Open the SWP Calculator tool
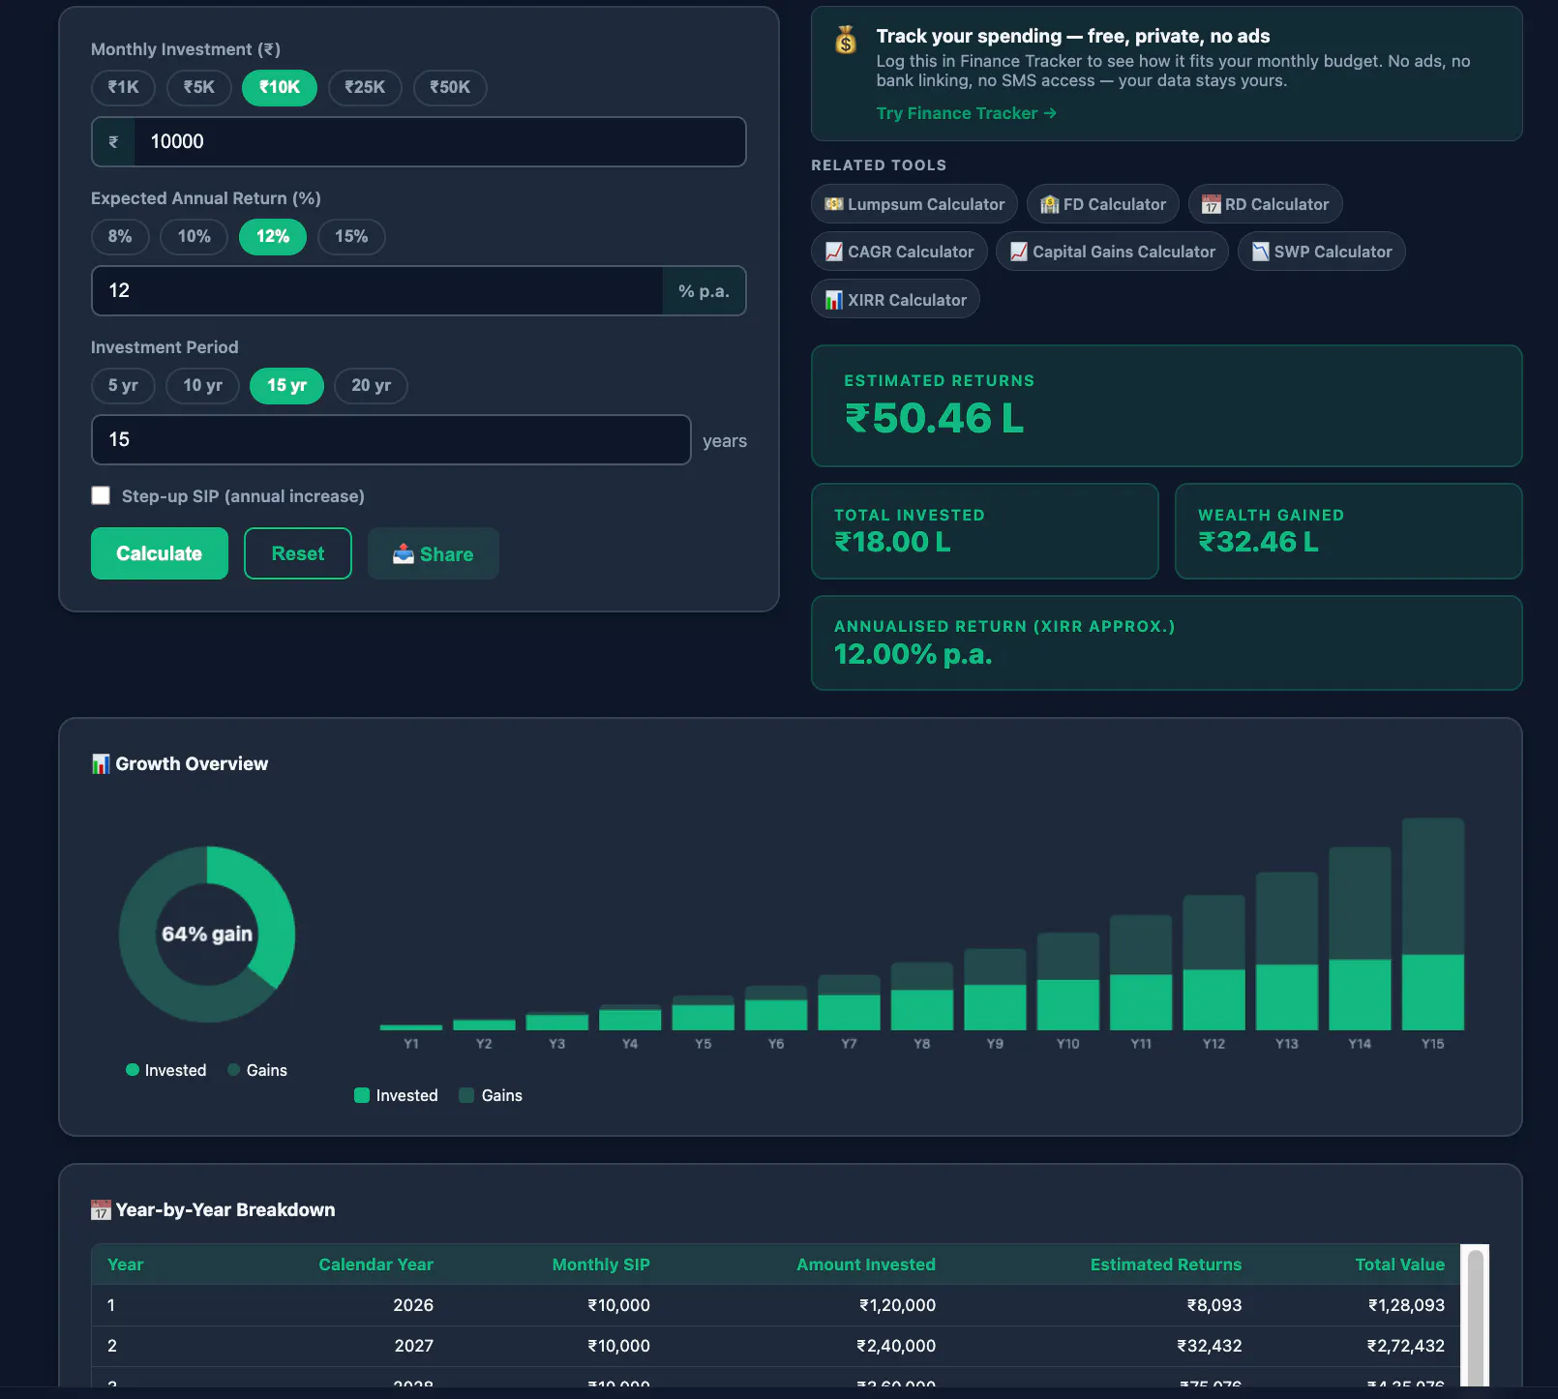Viewport: 1558px width, 1399px height. tap(1322, 252)
